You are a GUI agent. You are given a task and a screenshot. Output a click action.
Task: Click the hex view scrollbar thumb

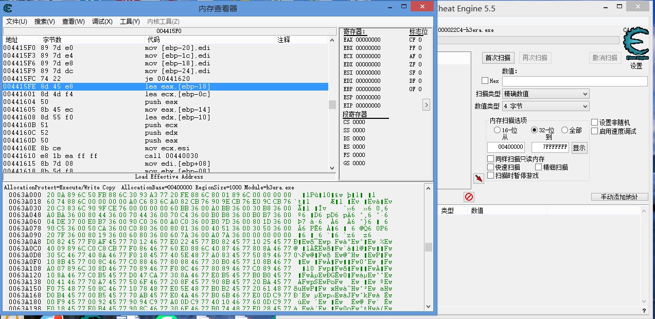pyautogui.click(x=428, y=247)
